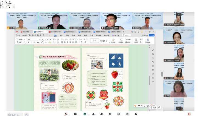Screen dimensions: 207x116
Task: Click the record meeting icon
Action: pyautogui.click(x=119, y=114)
